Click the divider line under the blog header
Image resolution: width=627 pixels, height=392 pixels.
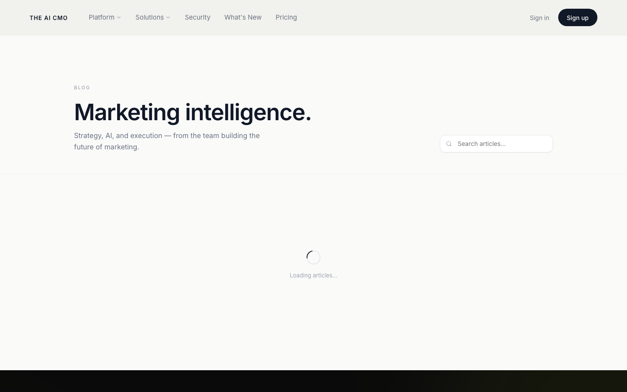[x=313, y=173]
